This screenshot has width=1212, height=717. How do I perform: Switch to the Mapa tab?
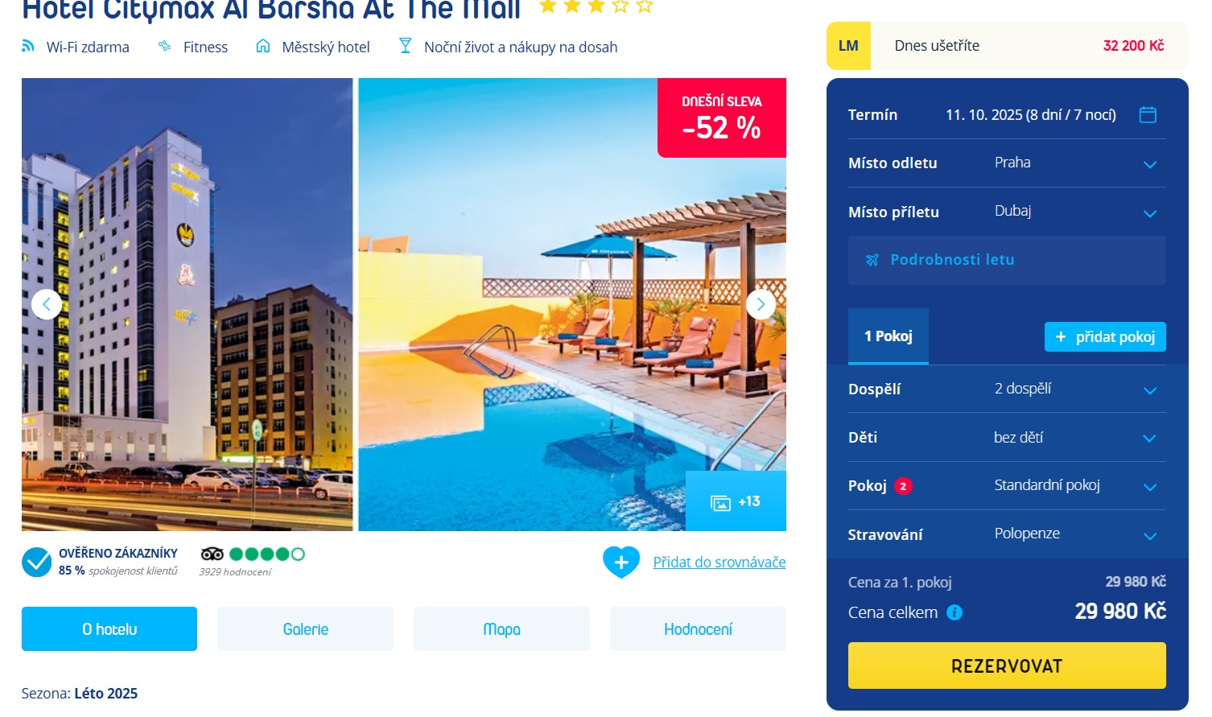click(501, 629)
